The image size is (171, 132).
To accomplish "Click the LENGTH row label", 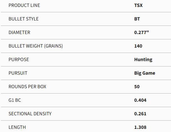I will (x=17, y=127).
